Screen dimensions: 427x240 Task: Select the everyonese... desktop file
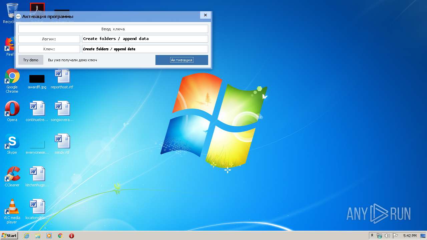37,147
